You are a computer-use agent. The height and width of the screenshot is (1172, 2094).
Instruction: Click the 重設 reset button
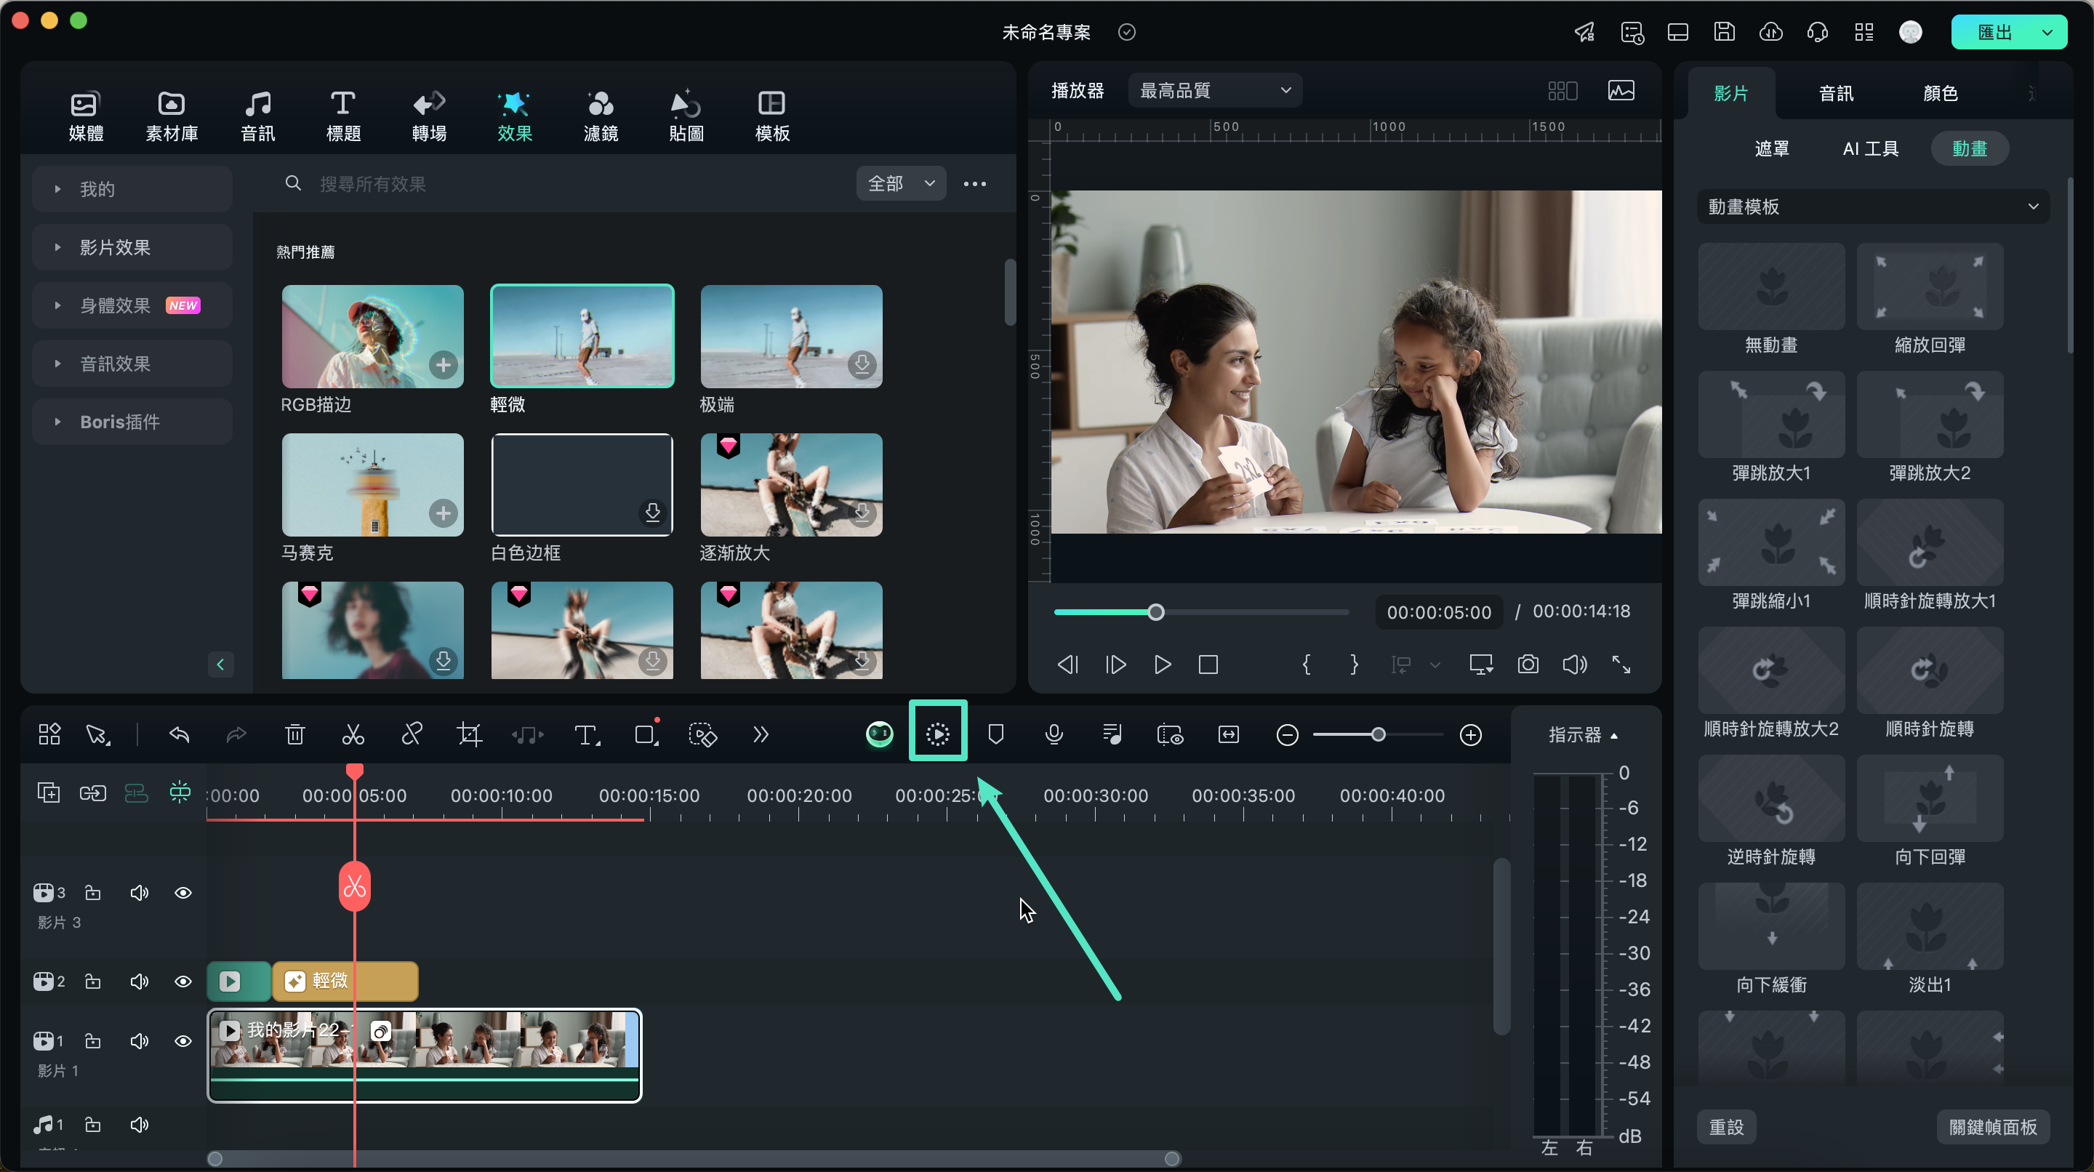pyautogui.click(x=1727, y=1128)
